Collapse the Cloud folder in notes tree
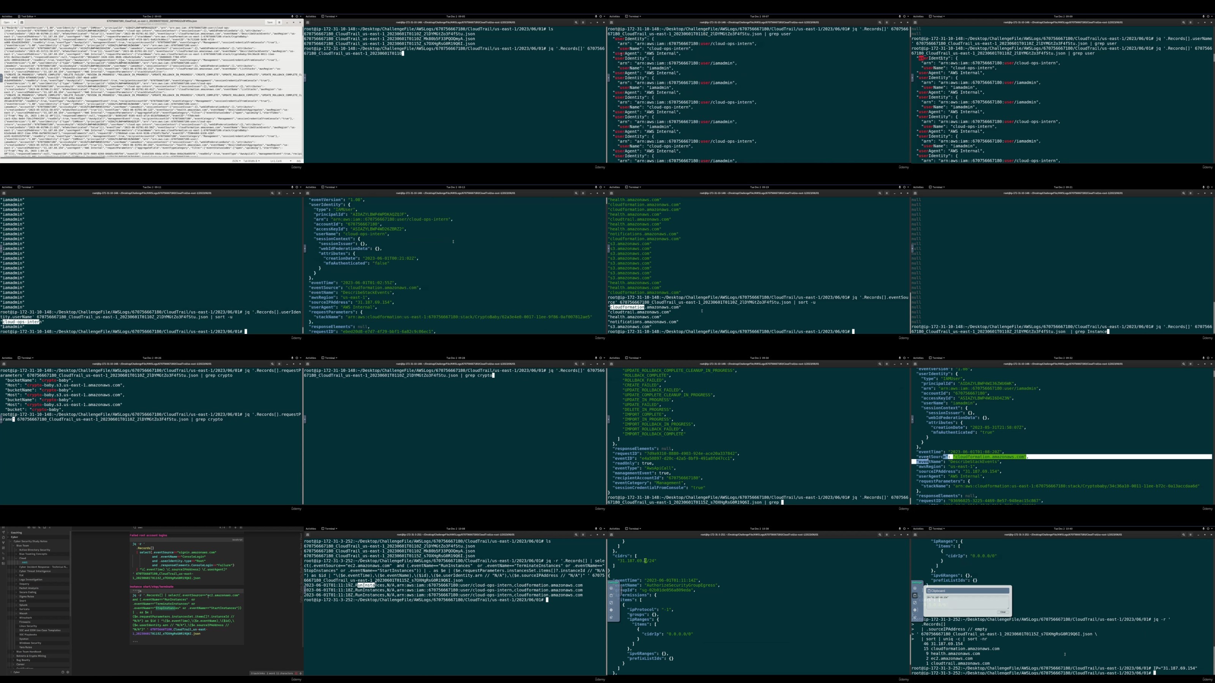The height and width of the screenshot is (683, 1215). tap(16, 558)
